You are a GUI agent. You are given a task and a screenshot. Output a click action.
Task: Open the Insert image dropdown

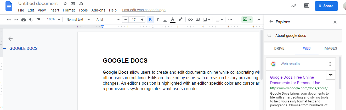click(x=207, y=20)
